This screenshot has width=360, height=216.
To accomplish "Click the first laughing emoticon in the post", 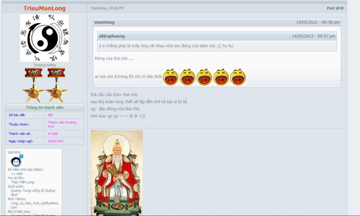I will point(171,77).
